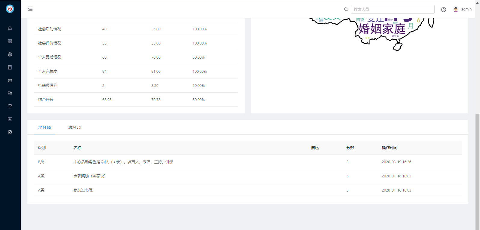Screen dimensions: 480x230
Task: Open the grid dashboard sidebar icon
Action: 10,41
